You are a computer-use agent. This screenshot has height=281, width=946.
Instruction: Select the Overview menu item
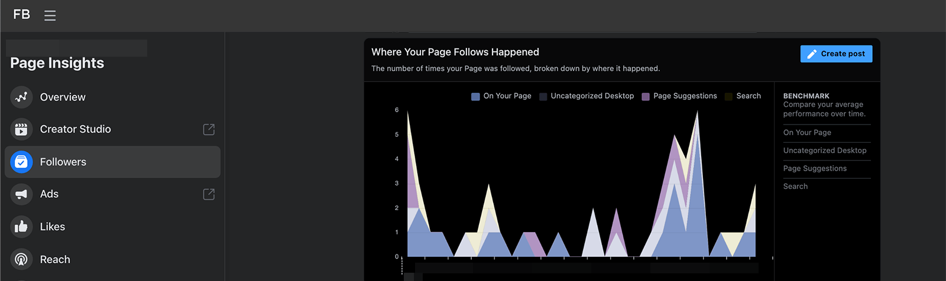coord(112,97)
